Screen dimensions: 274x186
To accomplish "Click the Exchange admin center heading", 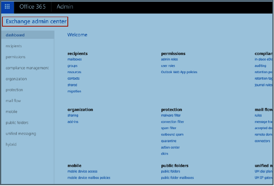I will point(36,21).
